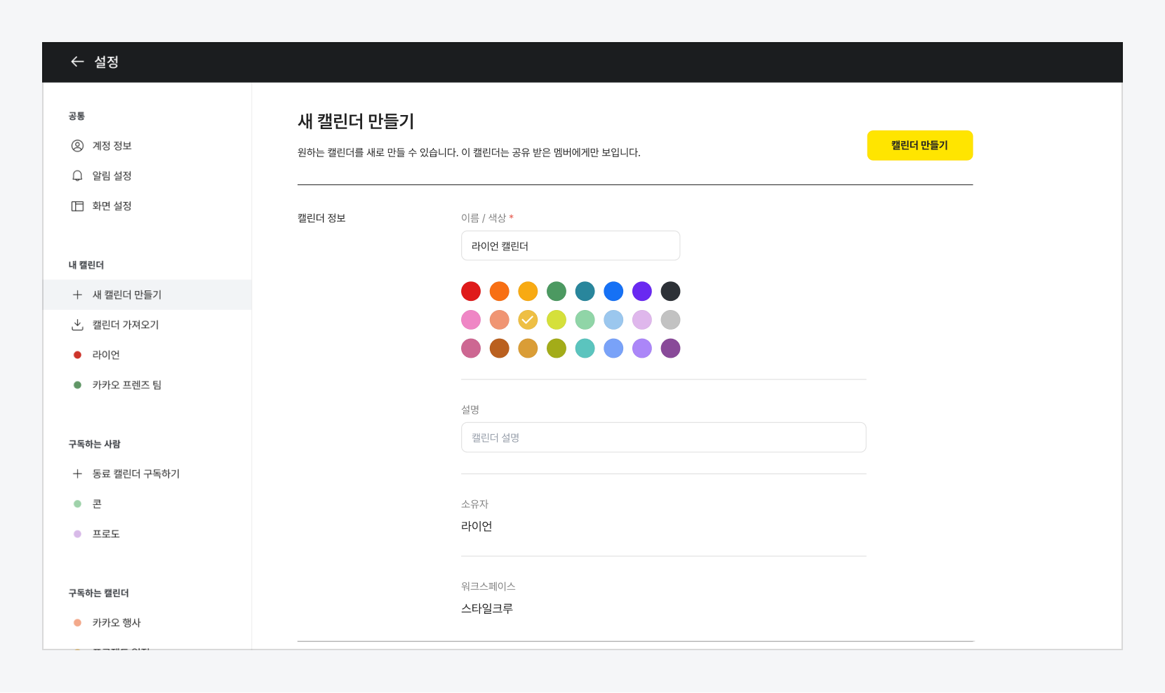This screenshot has height=693, width=1165.
Task: Choose the dark charcoal color swatch
Action: pyautogui.click(x=670, y=291)
